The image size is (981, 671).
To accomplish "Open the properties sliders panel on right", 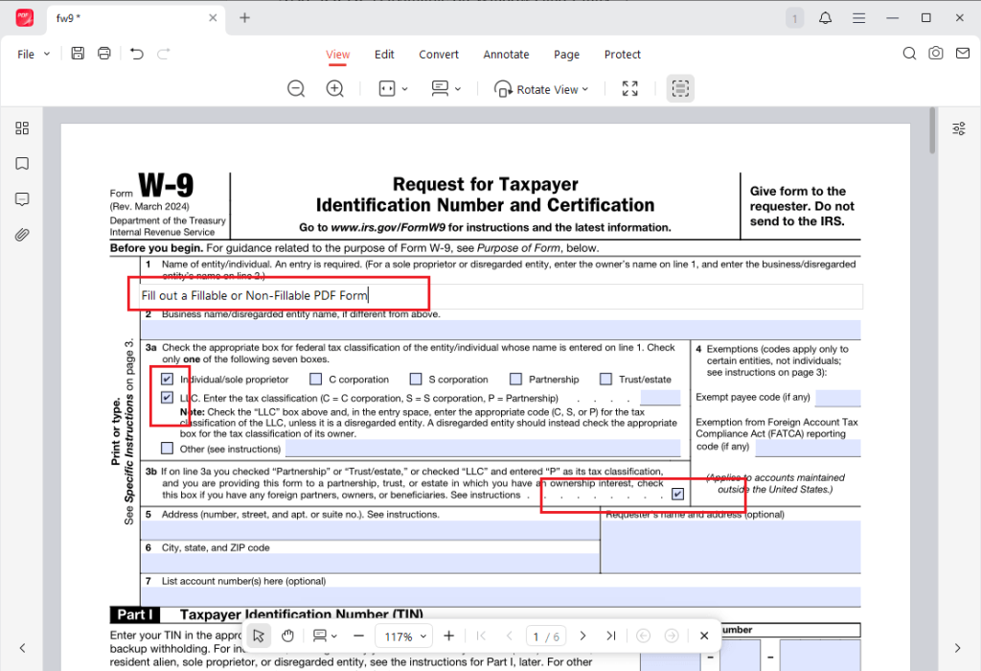I will pos(958,129).
